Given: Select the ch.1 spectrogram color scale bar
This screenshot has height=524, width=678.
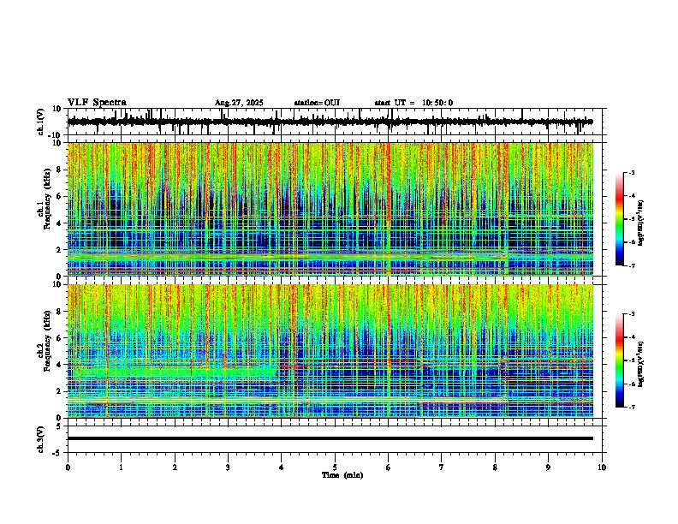Looking at the screenshot, I should (620, 218).
